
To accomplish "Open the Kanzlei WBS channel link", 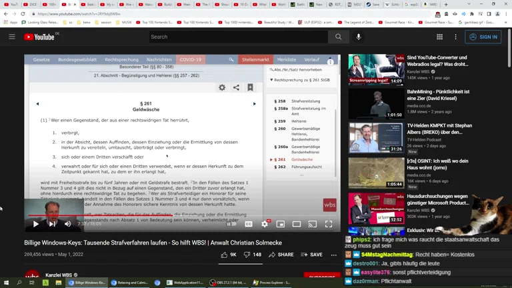I will (x=59, y=275).
